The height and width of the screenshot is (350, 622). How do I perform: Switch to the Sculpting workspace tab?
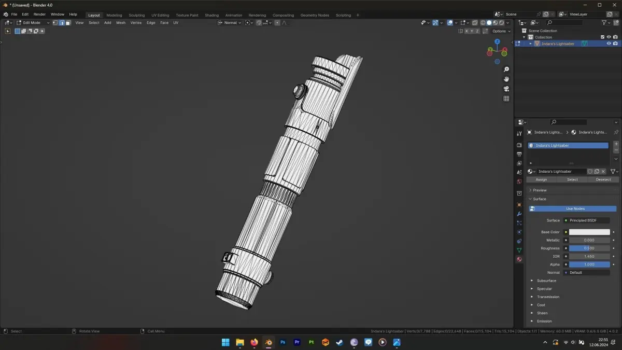click(137, 15)
